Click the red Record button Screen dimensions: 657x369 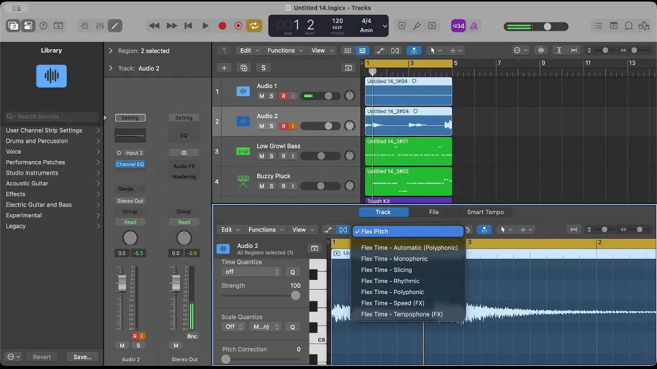(x=222, y=26)
